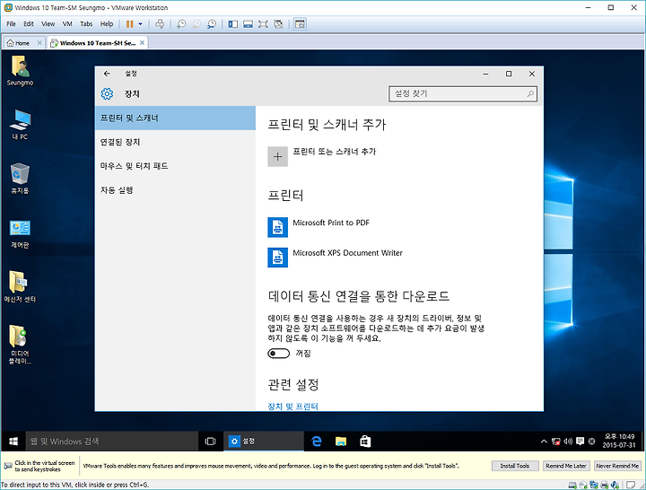Close the Windows 10 Team-SM tab

pos(142,43)
